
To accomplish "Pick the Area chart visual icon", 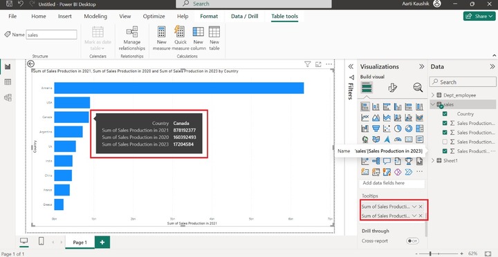I will 376,117.
